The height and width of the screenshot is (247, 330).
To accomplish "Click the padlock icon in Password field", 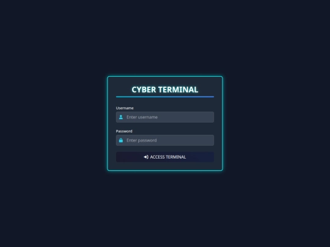I will (x=121, y=140).
